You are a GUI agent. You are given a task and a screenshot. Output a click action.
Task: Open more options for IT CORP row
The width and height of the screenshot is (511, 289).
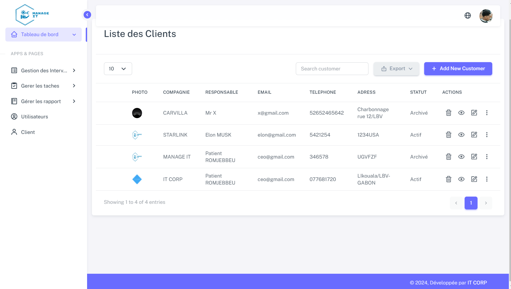pos(487,179)
